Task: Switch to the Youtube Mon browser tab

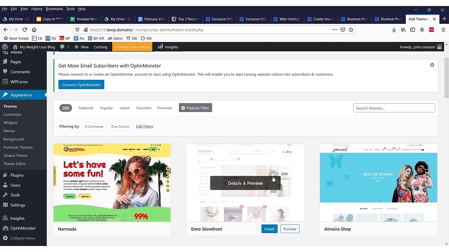Action: tap(84, 19)
